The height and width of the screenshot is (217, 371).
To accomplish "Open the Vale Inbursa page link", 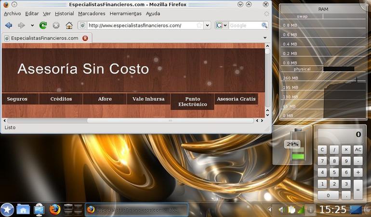I will (x=148, y=99).
